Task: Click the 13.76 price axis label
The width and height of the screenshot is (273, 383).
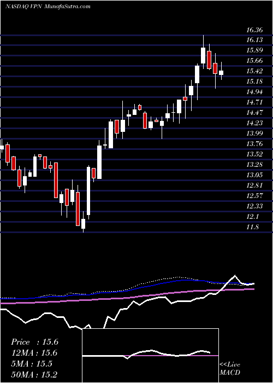Action: [x=254, y=143]
